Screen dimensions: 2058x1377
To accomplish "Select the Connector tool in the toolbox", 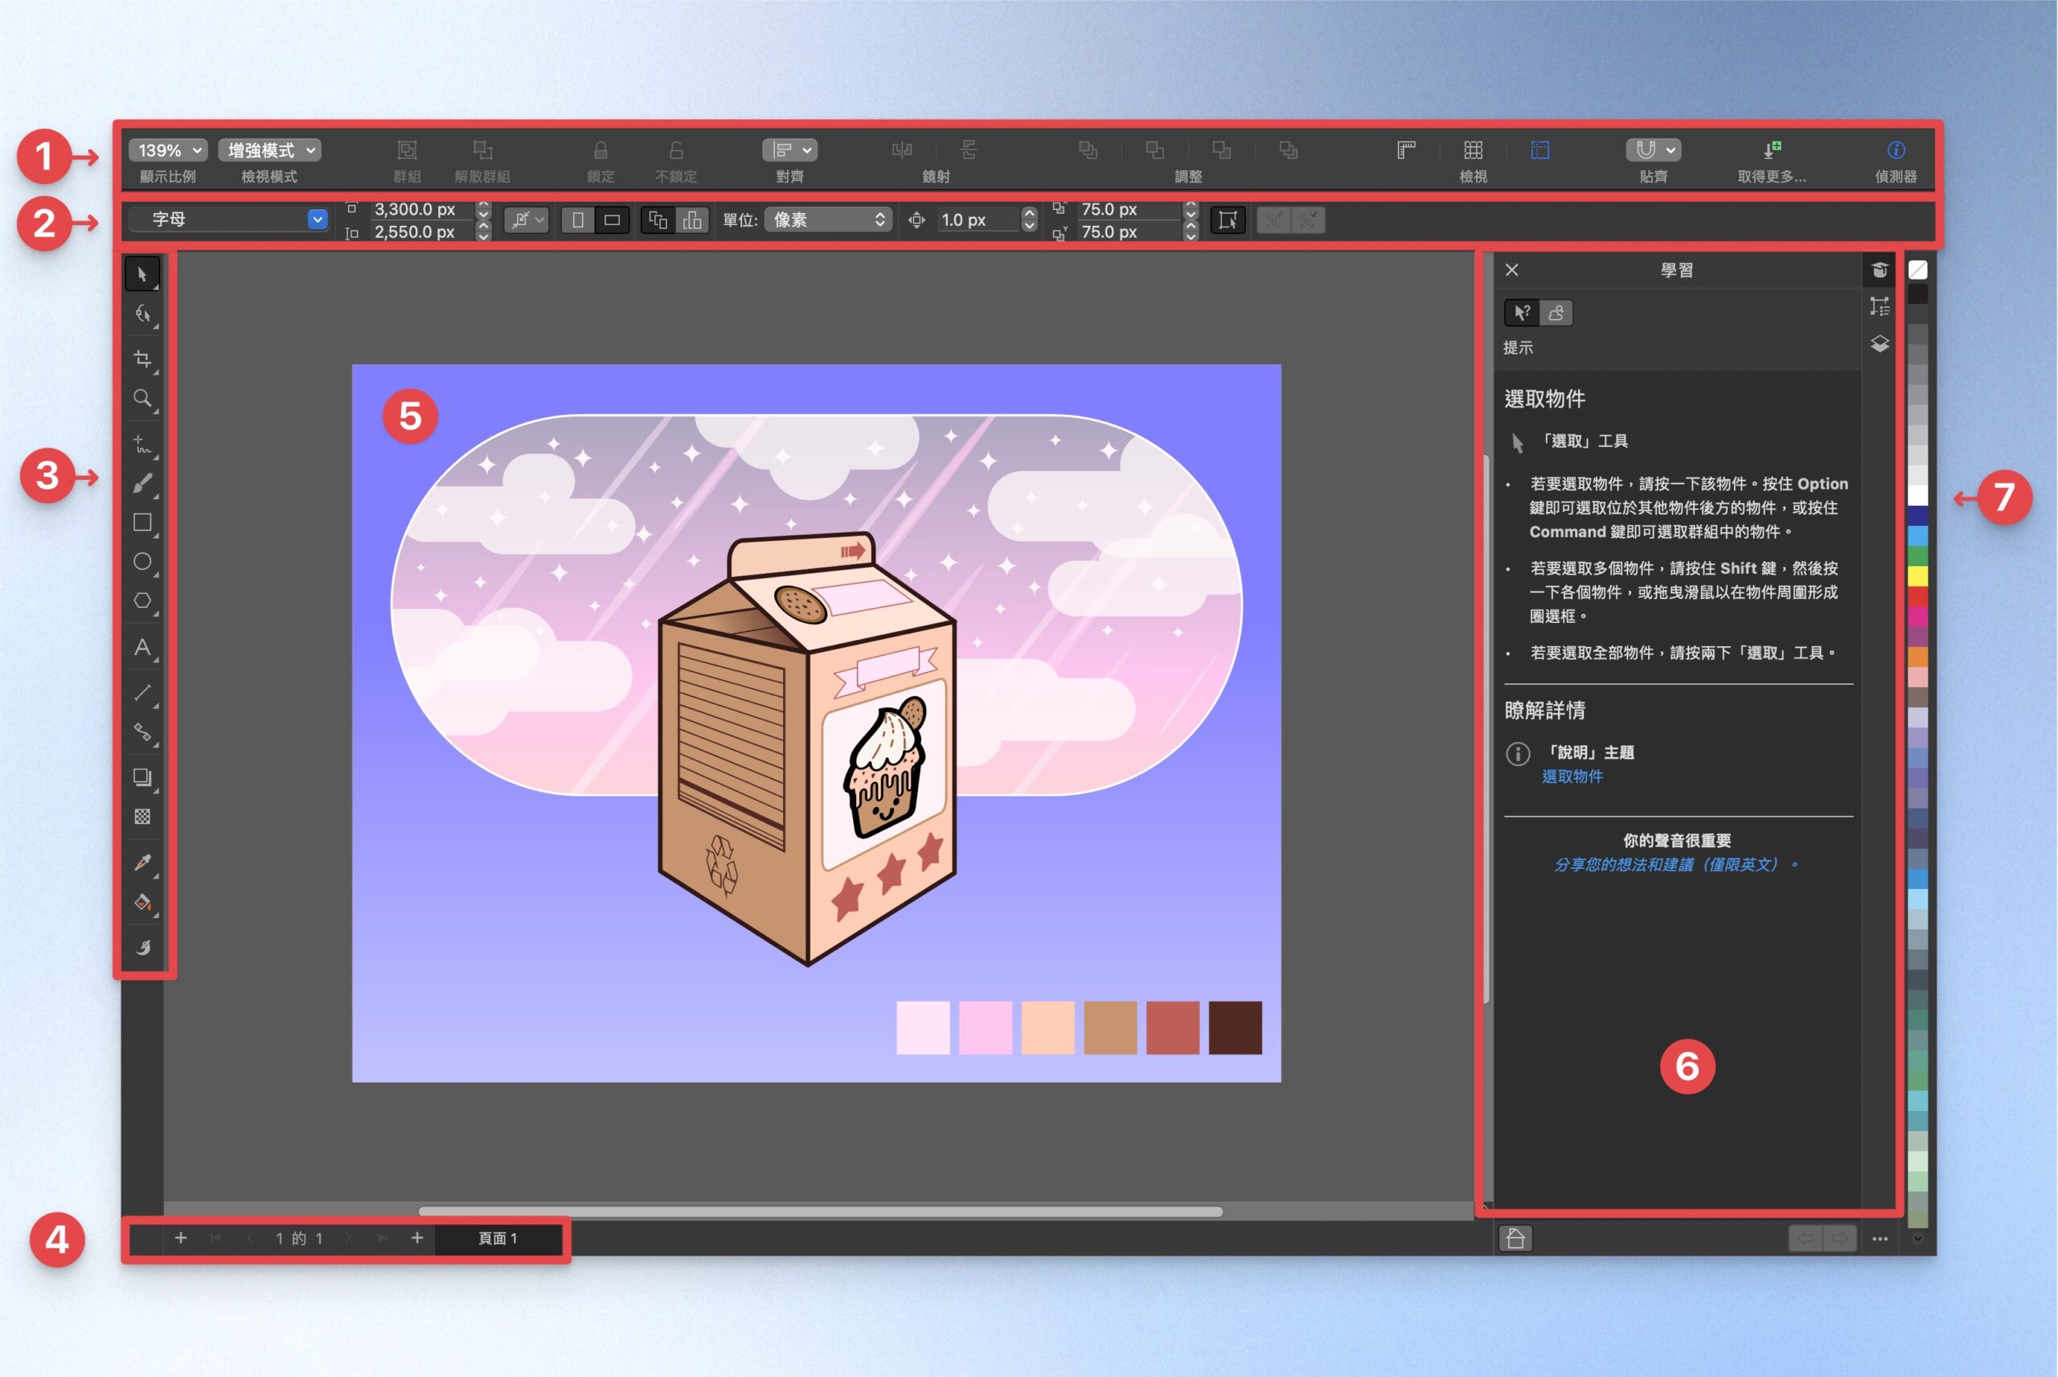I will (x=142, y=732).
